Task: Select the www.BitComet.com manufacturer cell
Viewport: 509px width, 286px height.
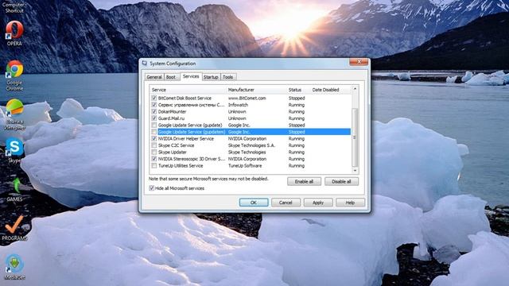Action: pyautogui.click(x=247, y=98)
